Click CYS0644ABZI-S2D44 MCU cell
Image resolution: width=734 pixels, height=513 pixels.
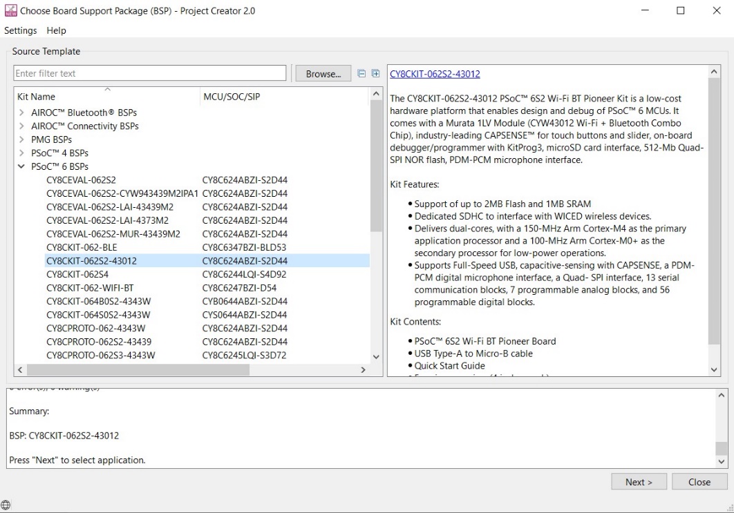(245, 316)
